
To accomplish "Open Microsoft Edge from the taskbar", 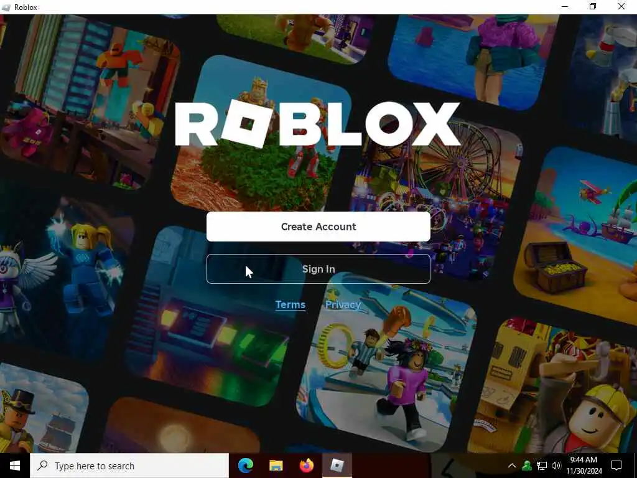I will (246, 466).
